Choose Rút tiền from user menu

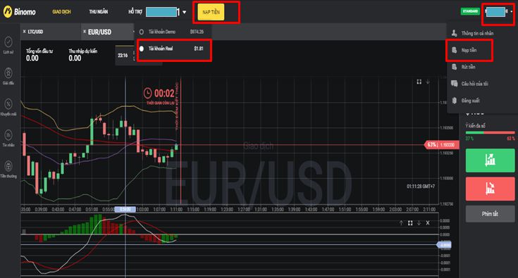468,67
